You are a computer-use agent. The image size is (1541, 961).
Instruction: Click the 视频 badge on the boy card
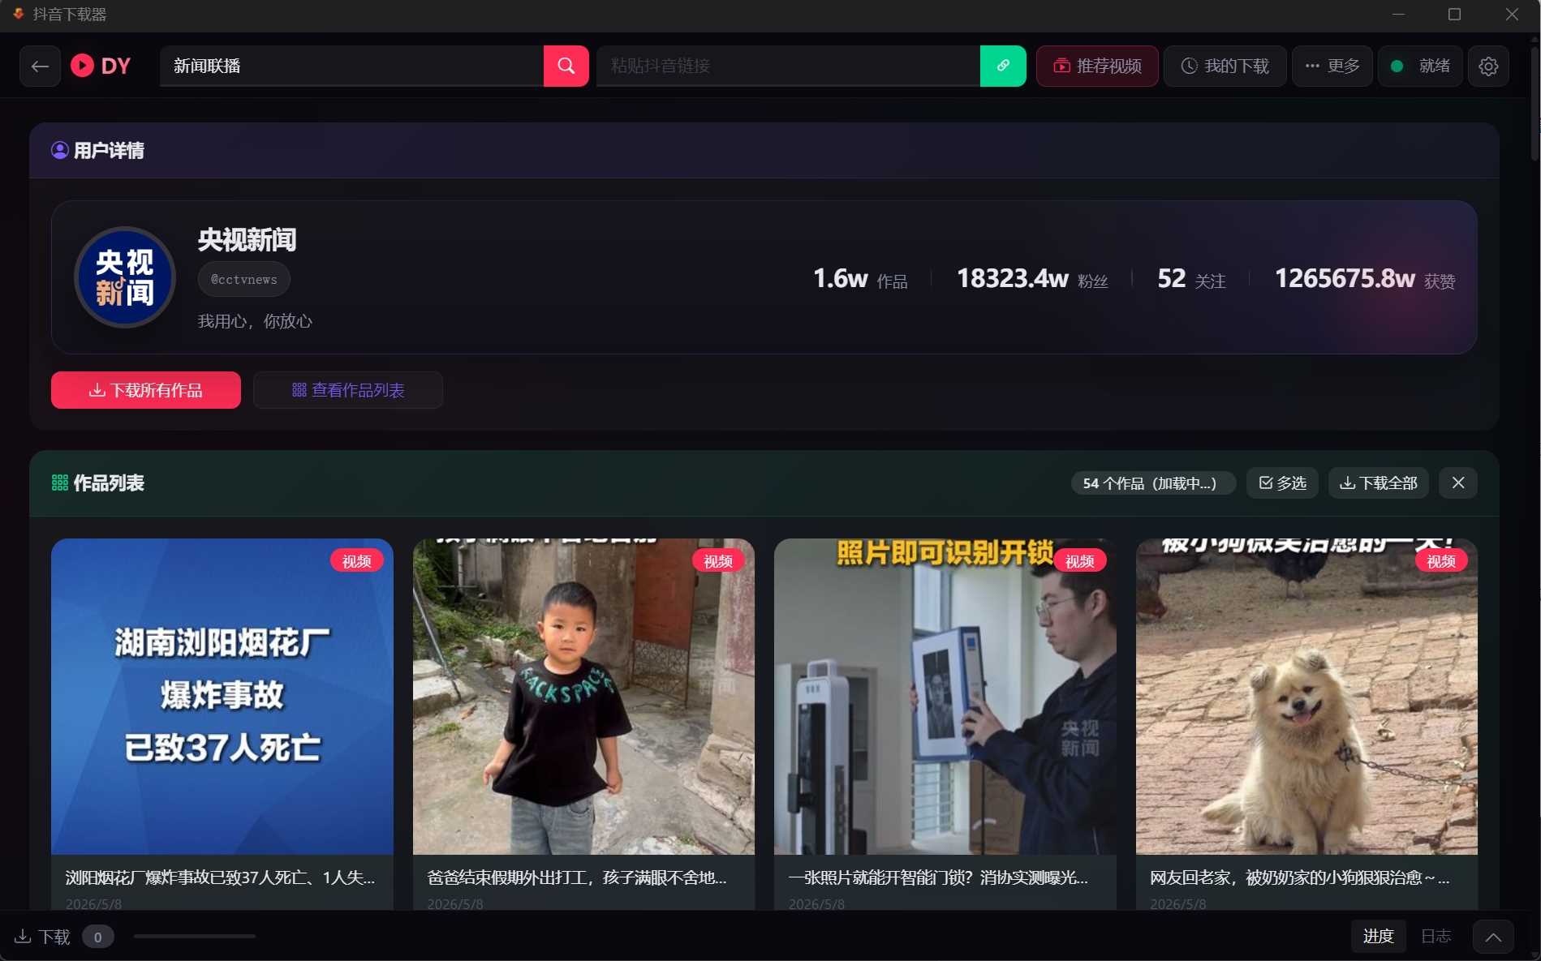pyautogui.click(x=718, y=561)
